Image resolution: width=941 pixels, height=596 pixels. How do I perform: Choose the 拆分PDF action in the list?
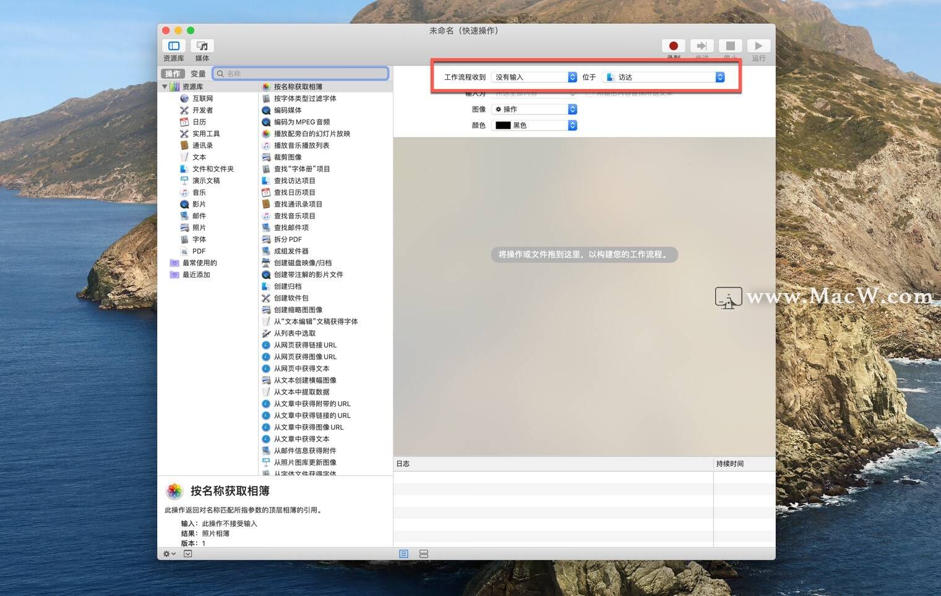[x=288, y=239]
